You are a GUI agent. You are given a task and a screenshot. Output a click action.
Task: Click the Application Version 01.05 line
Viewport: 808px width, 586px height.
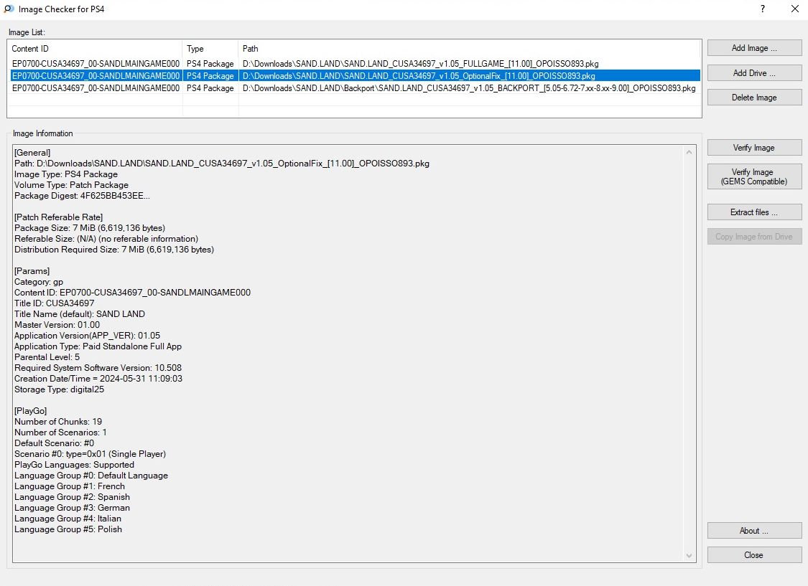click(87, 336)
